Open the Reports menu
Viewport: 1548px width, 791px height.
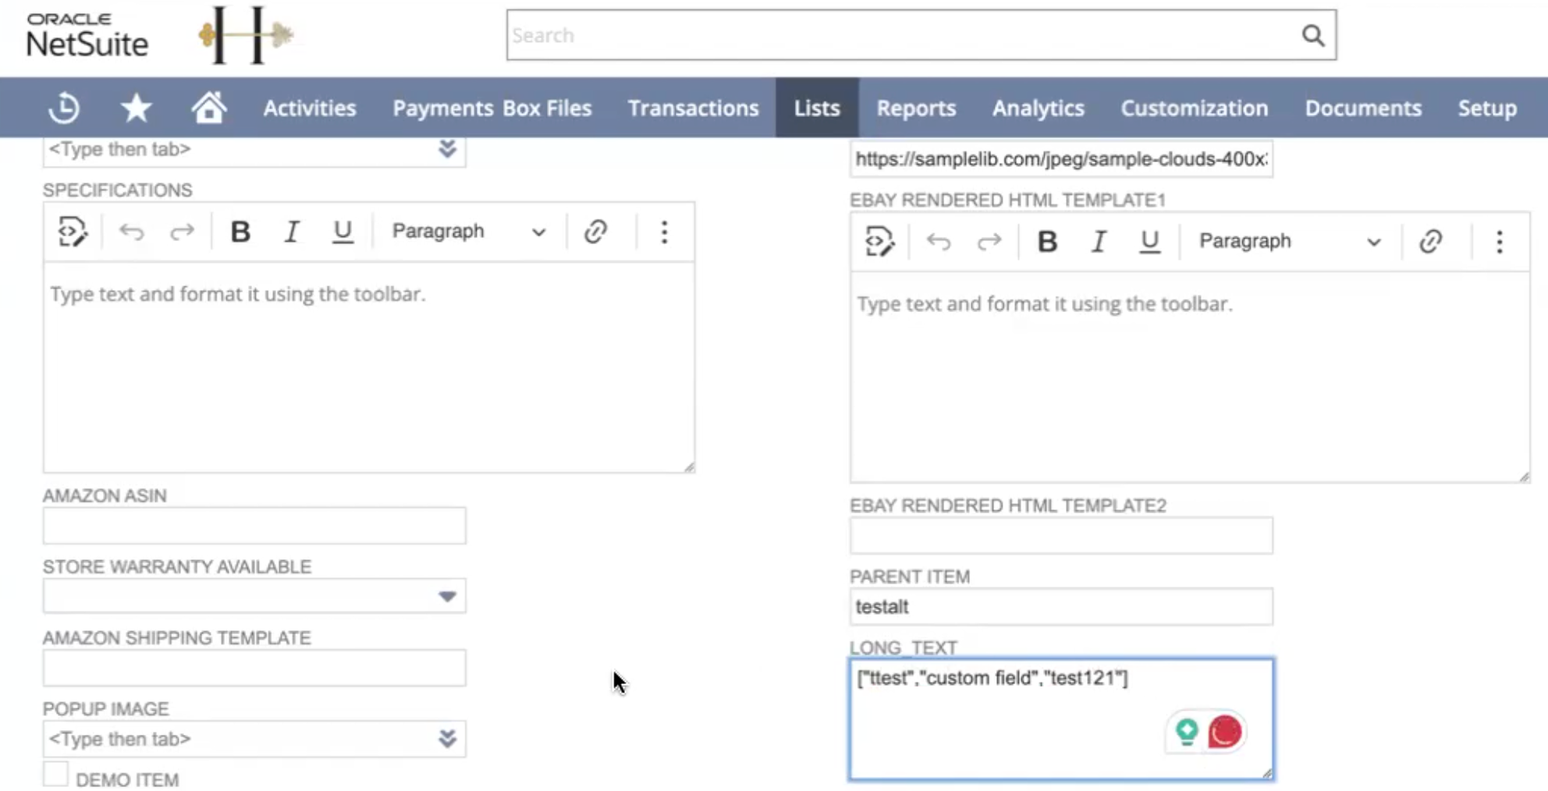[x=916, y=108]
